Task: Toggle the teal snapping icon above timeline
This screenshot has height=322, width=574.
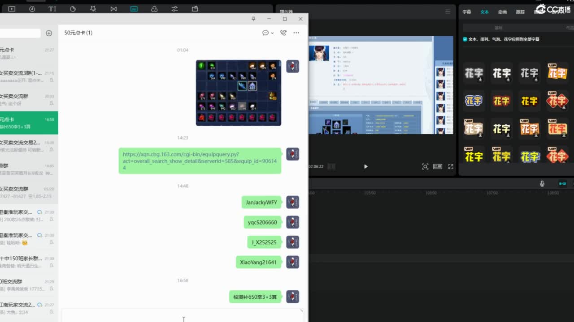Action: [x=562, y=183]
